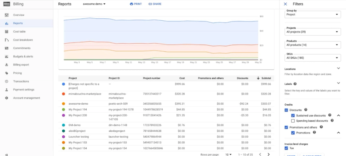
Task: Open the All SKUs (185) dropdown
Action: click(313, 57)
